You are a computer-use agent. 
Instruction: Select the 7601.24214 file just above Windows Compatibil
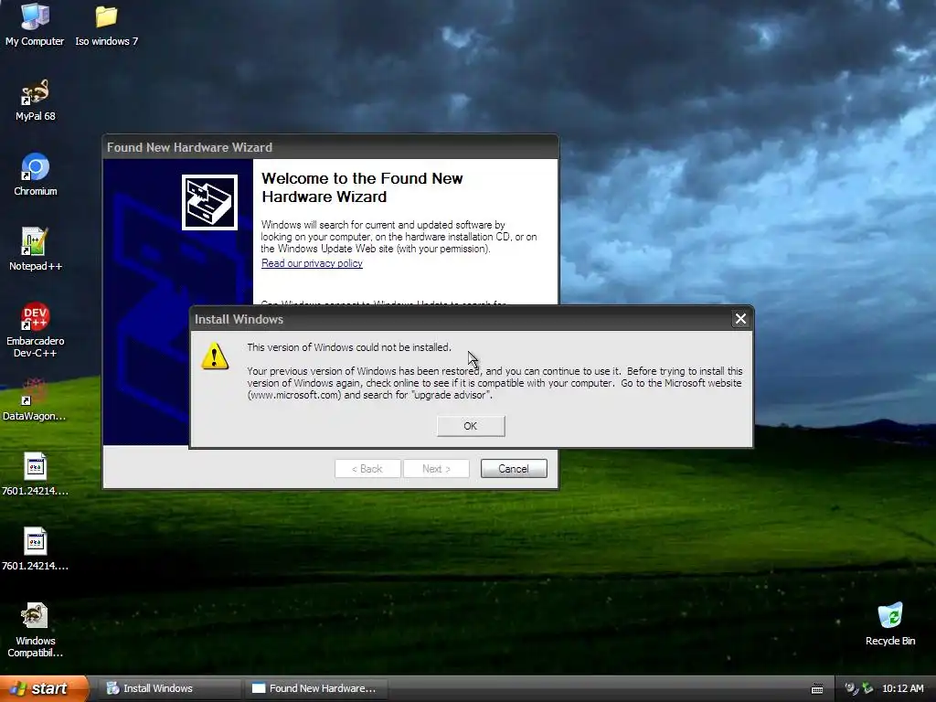click(36, 548)
